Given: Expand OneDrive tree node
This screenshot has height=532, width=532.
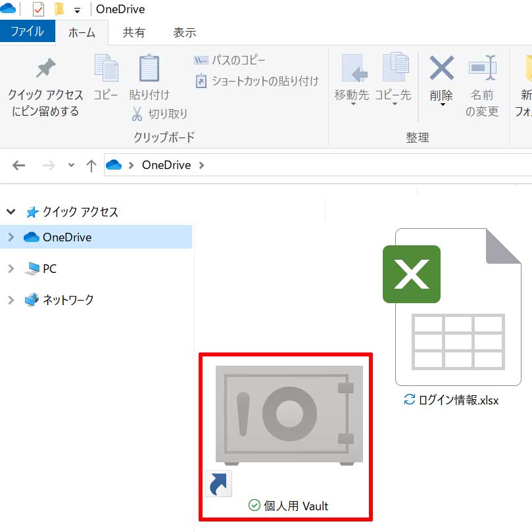Looking at the screenshot, I should [x=11, y=237].
